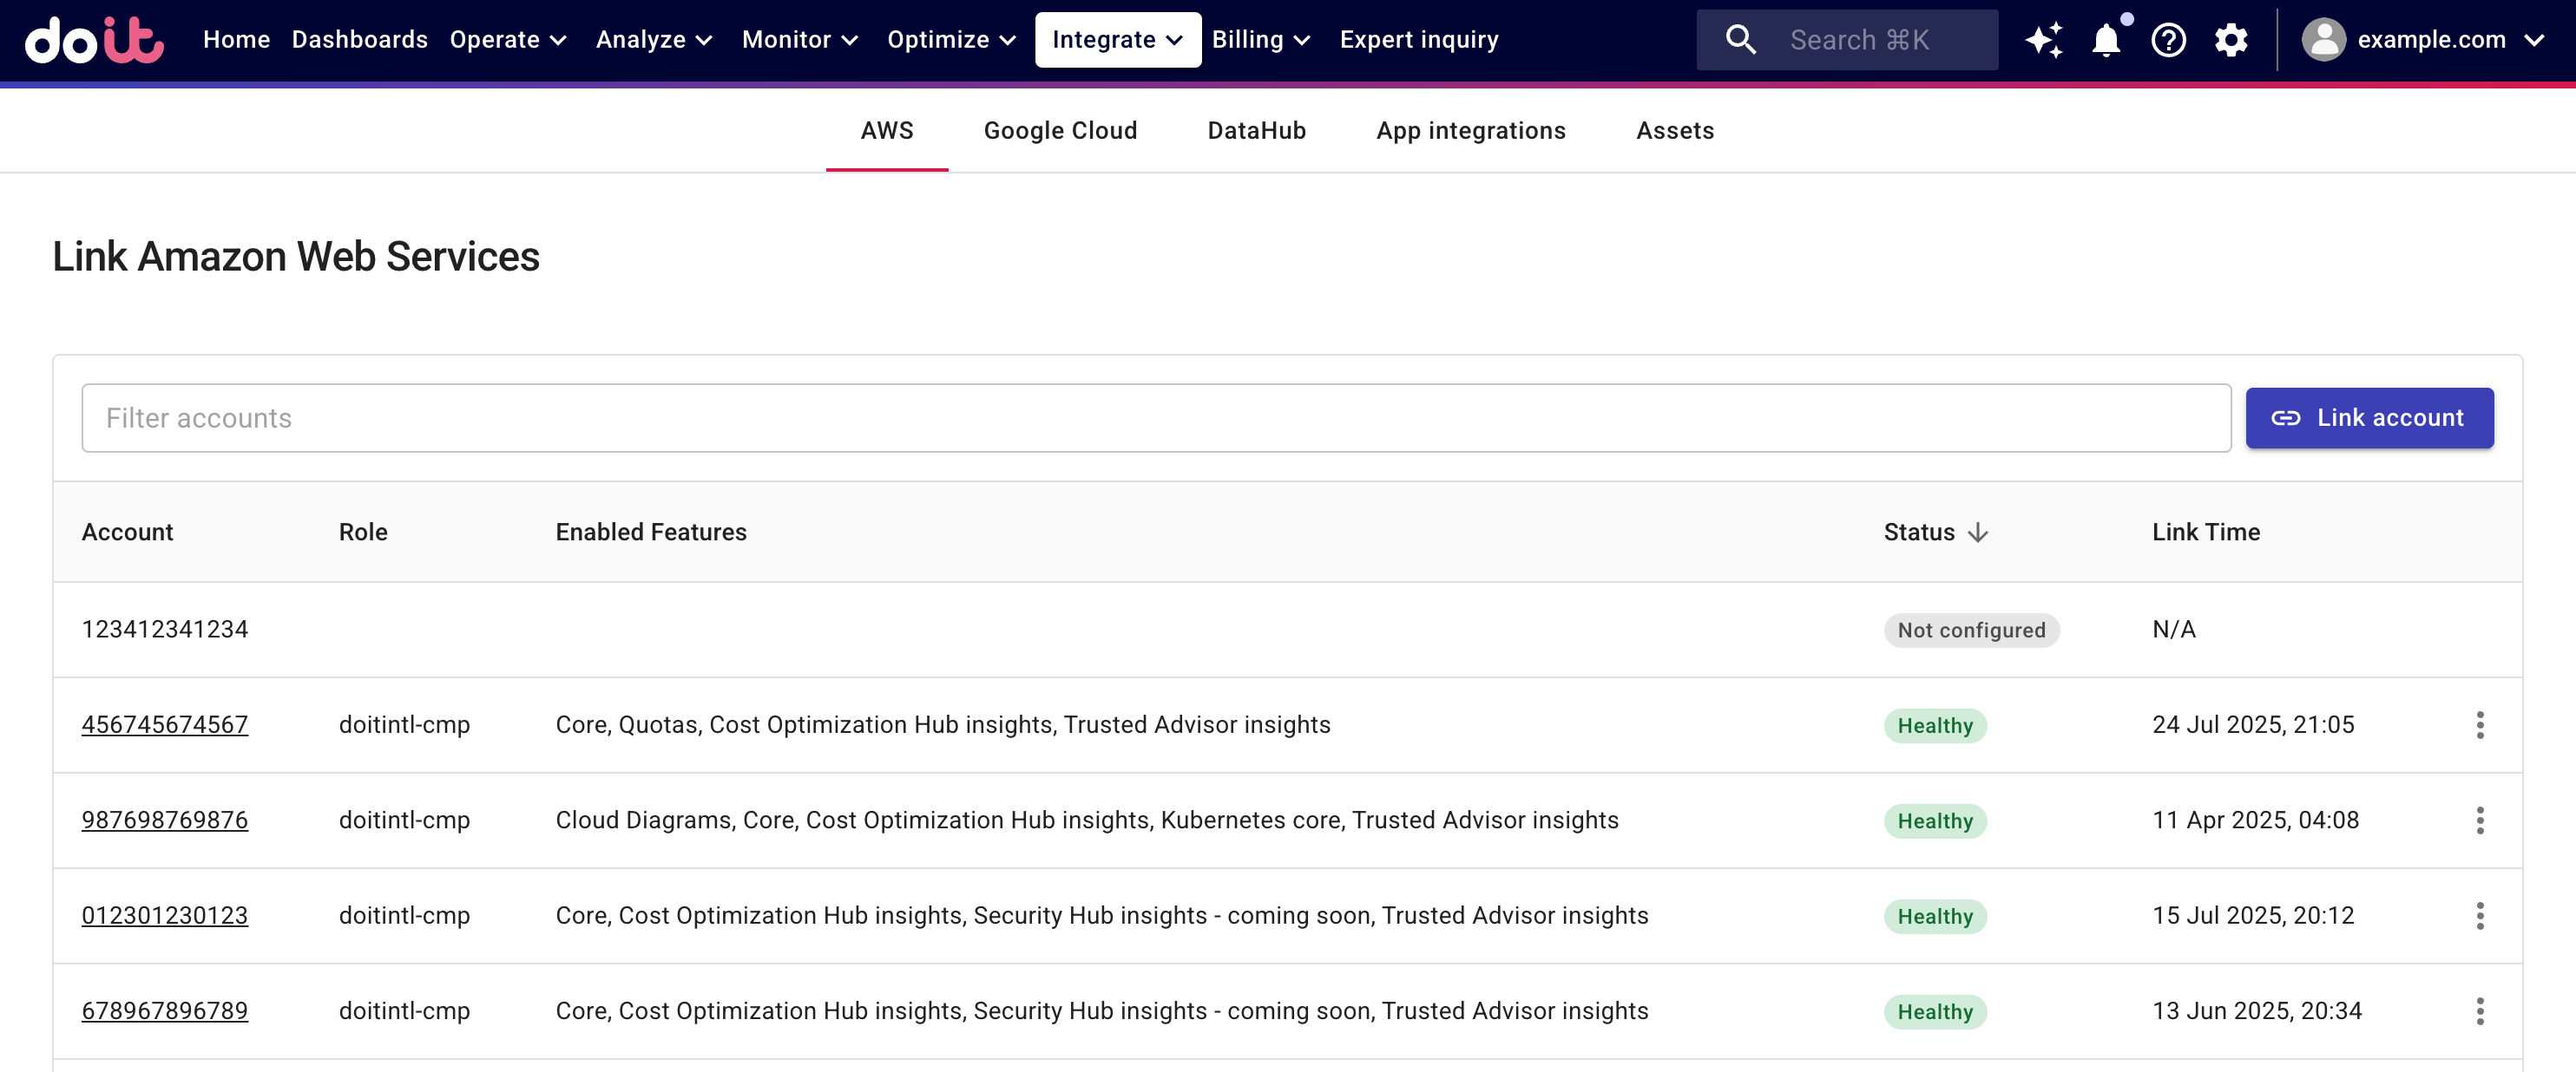Open kebab menu for account 678967896789
Viewport: 2576px width, 1072px height.
(2479, 1011)
